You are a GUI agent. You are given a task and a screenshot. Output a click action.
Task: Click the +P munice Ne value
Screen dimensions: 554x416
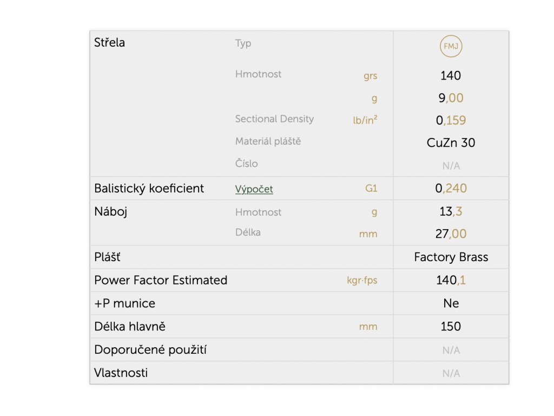point(451,303)
